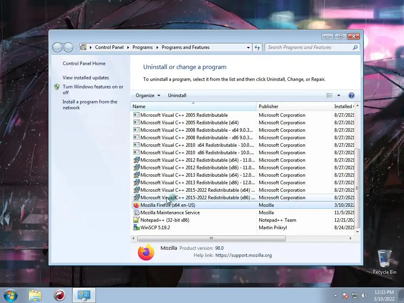The height and width of the screenshot is (303, 404).
Task: Click icon of Visual C++ 2013 (x64) entry
Action: 136,175
